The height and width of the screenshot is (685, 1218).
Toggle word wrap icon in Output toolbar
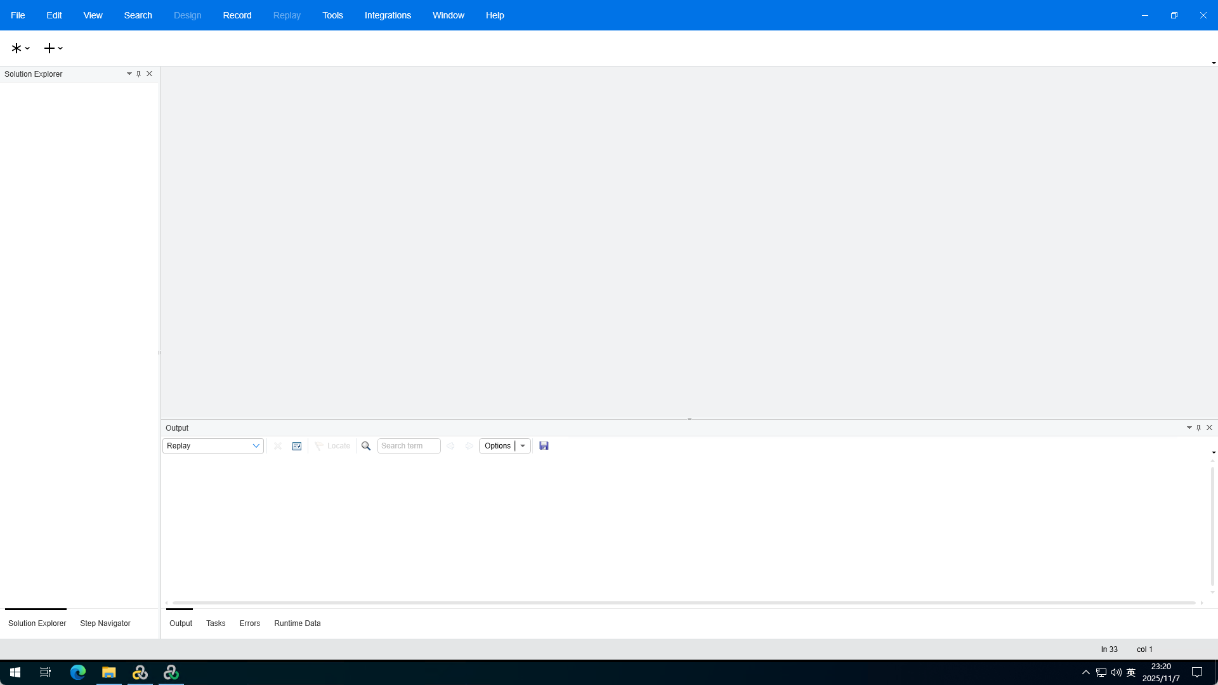point(296,446)
